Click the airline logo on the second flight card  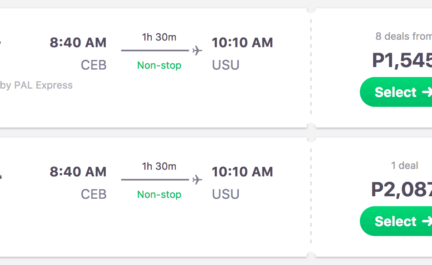tap(0, 176)
